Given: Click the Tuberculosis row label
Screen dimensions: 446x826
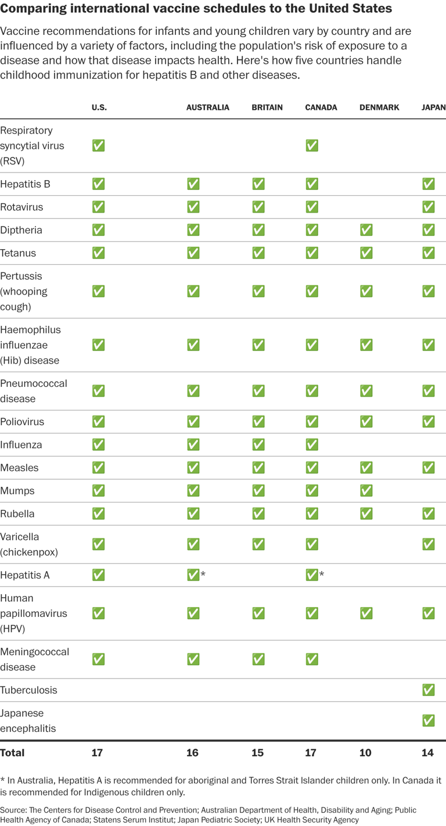Looking at the screenshot, I should click(28, 690).
